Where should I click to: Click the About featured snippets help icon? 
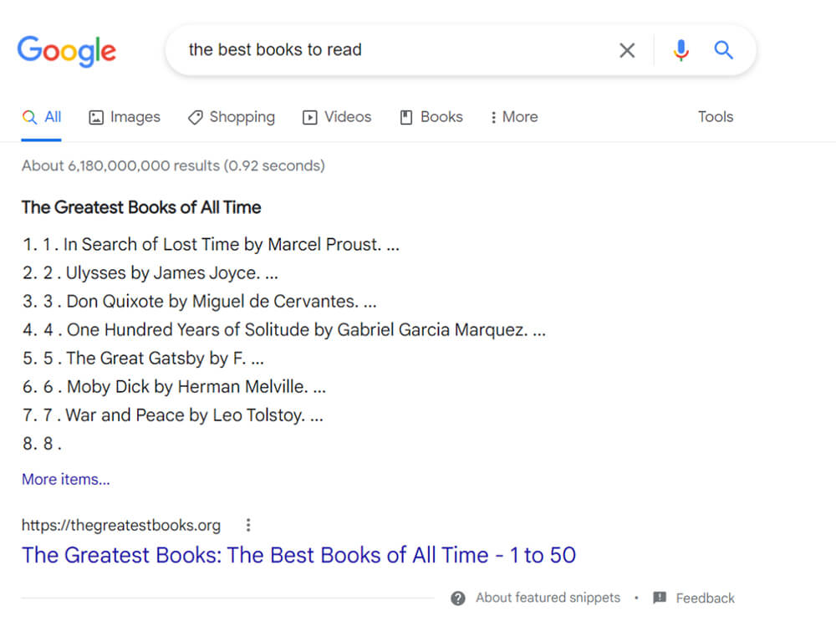458,598
